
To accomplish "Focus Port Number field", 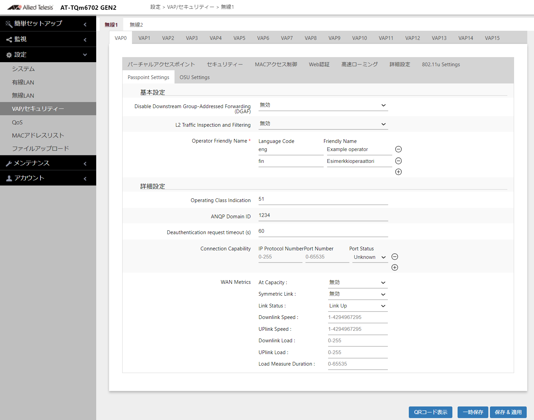I will [x=327, y=257].
